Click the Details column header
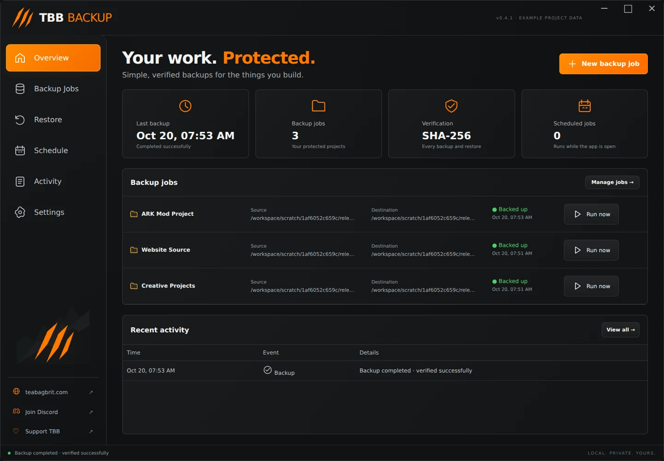Image resolution: width=664 pixels, height=461 pixels. click(369, 353)
